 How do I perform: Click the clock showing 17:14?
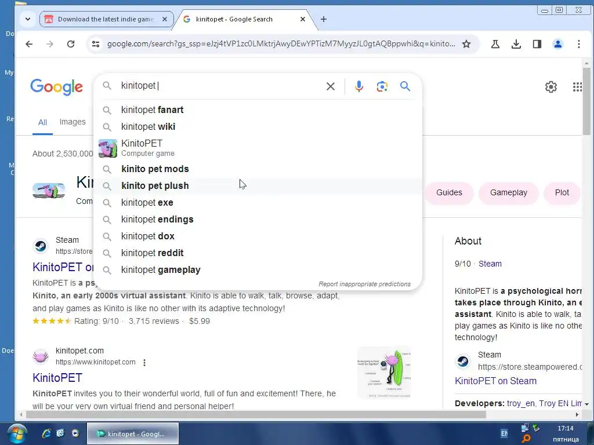point(565,428)
